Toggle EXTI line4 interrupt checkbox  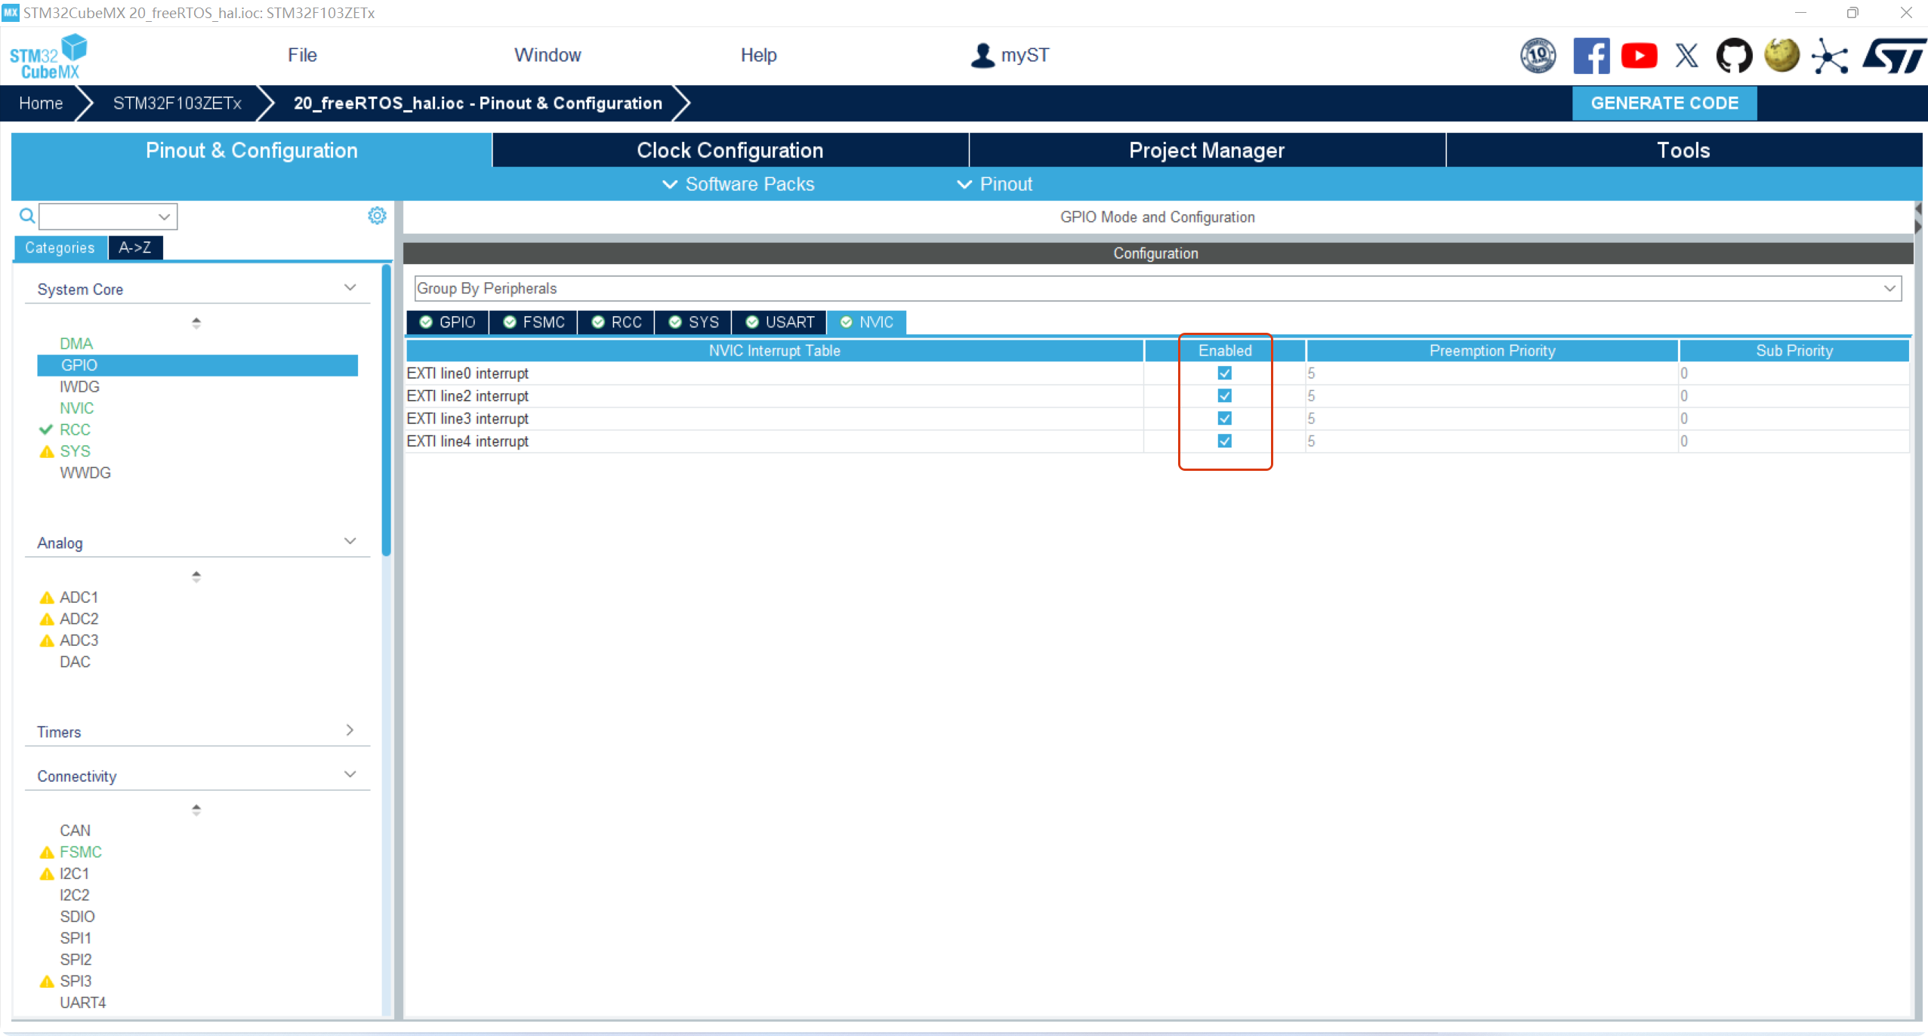1224,441
